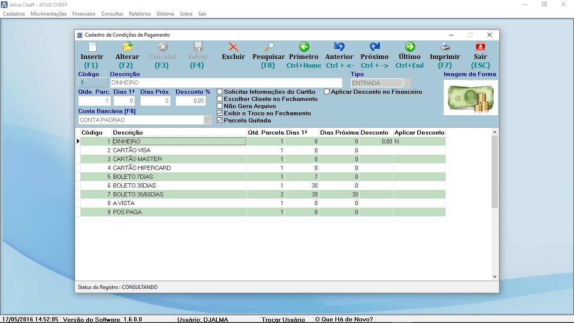Click the grid scrollbar down arrow
This screenshot has width=574, height=323.
click(x=495, y=276)
